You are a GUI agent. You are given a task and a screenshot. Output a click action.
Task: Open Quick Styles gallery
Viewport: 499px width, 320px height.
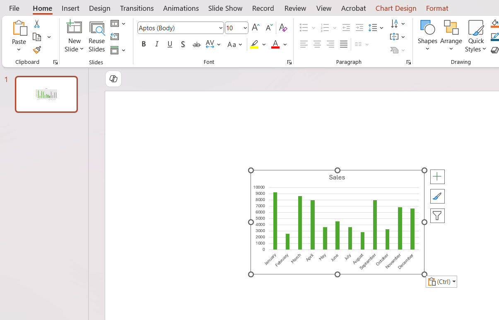point(476,36)
